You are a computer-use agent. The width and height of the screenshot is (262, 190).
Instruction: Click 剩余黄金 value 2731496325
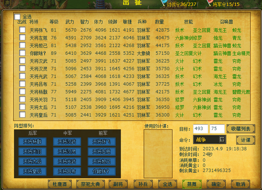[x=217, y=170]
